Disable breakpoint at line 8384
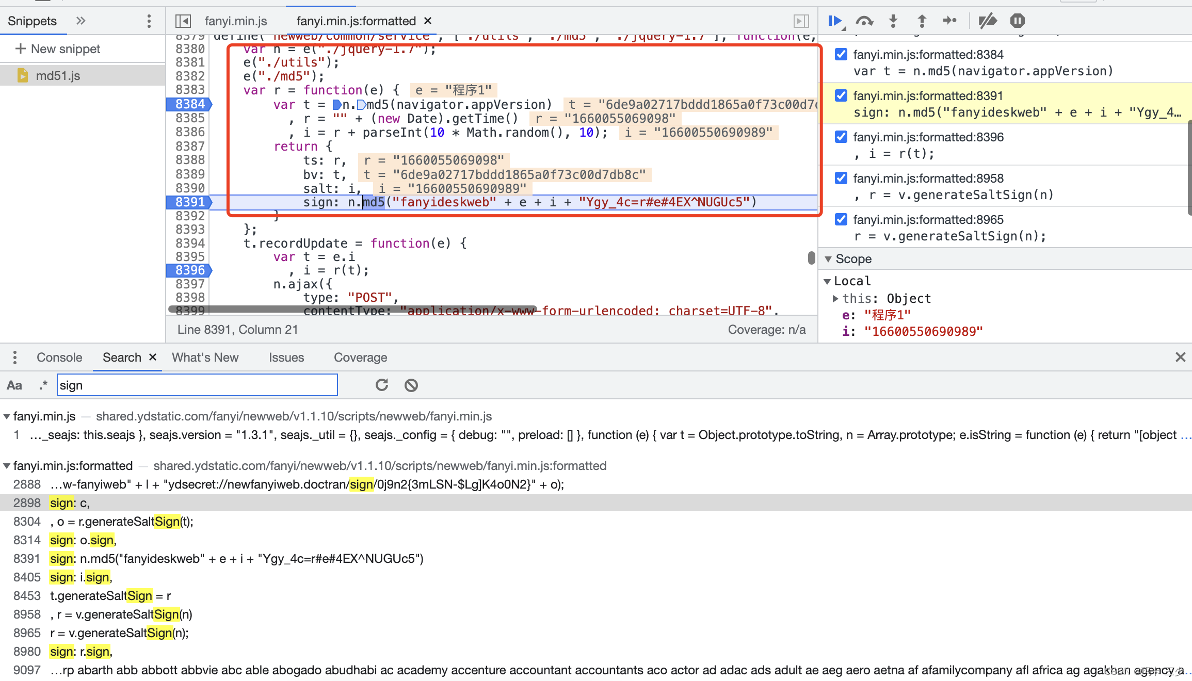 [x=841, y=54]
